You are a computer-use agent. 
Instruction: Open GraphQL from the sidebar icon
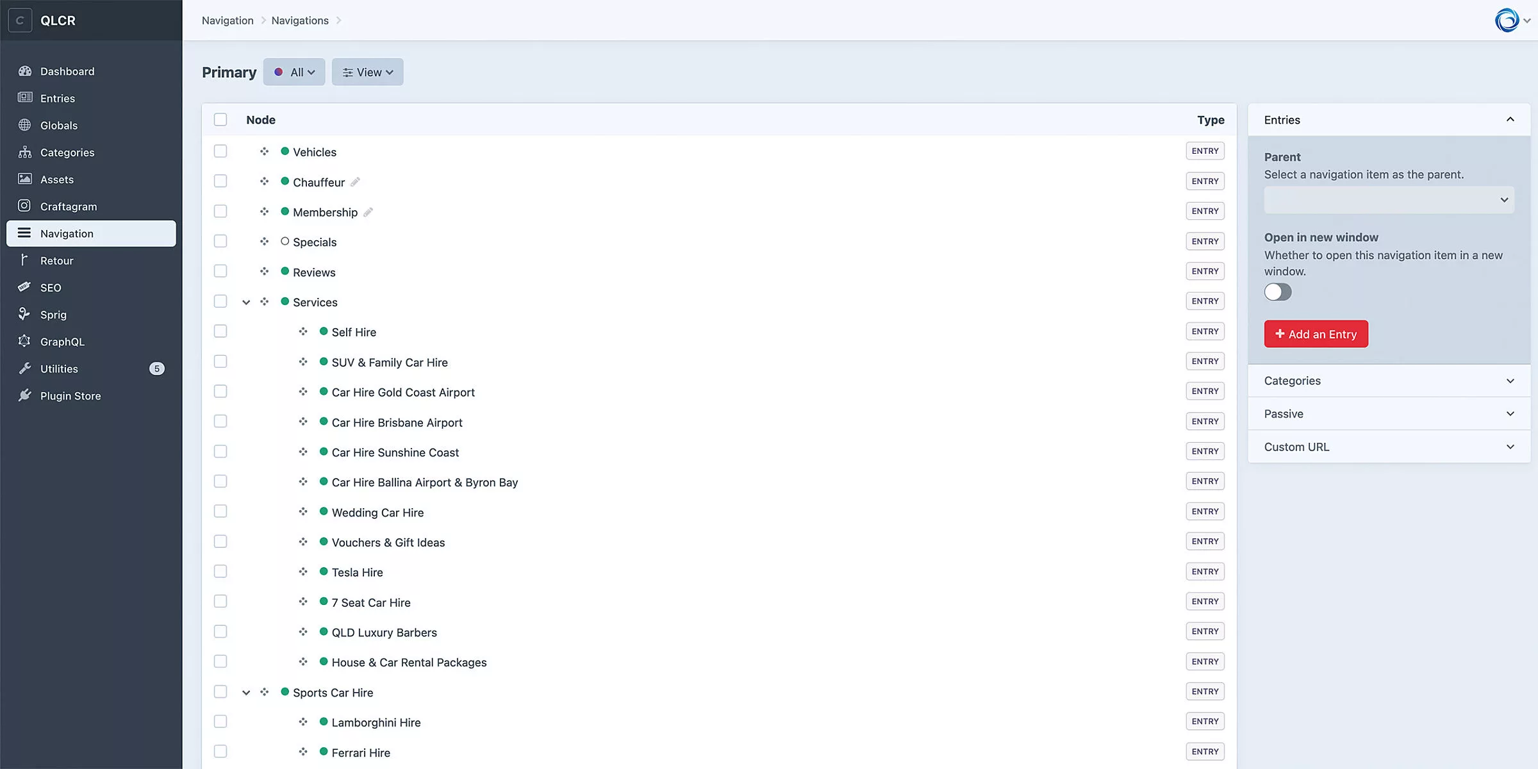pyautogui.click(x=24, y=341)
